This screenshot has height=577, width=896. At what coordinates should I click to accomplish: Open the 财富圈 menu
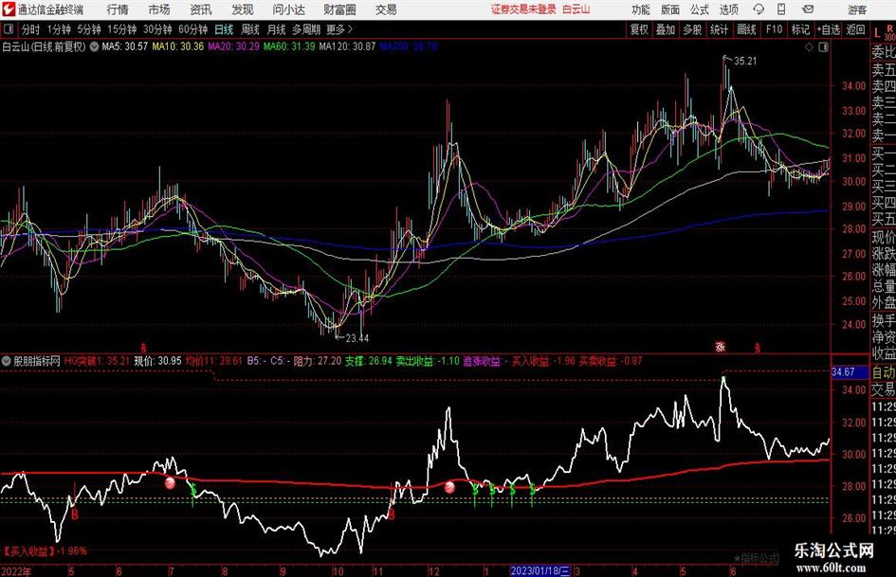point(339,9)
